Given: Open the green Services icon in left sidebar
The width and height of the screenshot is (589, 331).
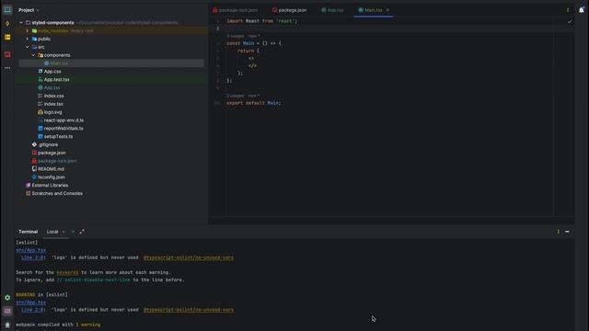Looking at the screenshot, I should 7,297.
